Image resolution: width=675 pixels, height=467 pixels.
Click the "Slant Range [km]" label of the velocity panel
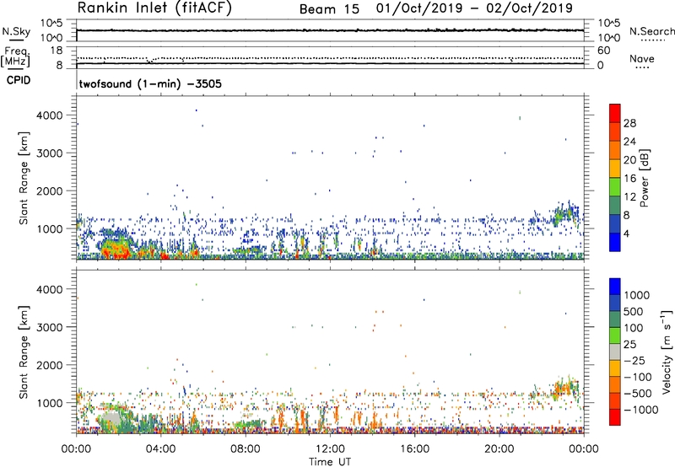(x=24, y=352)
